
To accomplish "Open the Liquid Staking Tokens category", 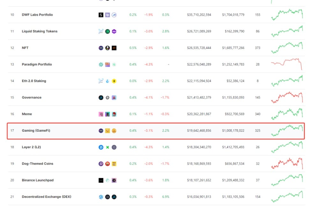I will tap(40, 31).
